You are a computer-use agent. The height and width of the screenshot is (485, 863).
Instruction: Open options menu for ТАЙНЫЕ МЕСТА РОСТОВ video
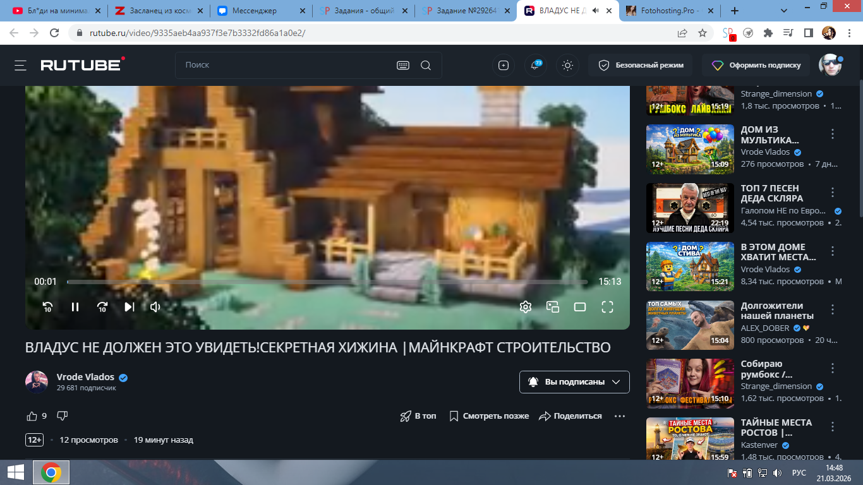click(833, 427)
